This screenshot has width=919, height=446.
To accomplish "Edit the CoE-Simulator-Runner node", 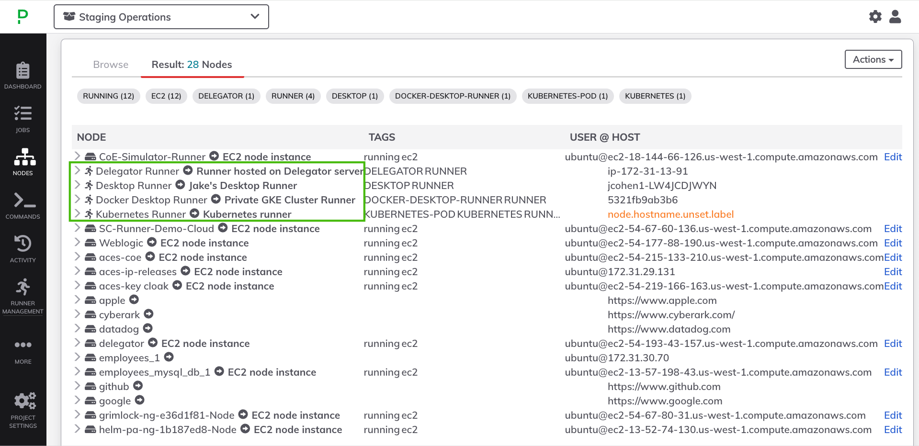I will [893, 157].
